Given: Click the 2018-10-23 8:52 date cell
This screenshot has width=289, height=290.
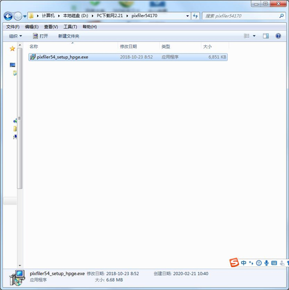Looking at the screenshot, I should pyautogui.click(x=136, y=57).
